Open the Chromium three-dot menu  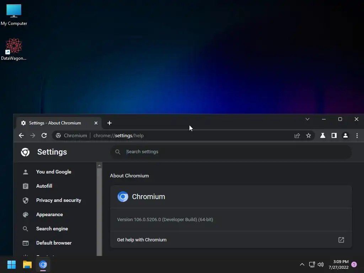(x=357, y=135)
